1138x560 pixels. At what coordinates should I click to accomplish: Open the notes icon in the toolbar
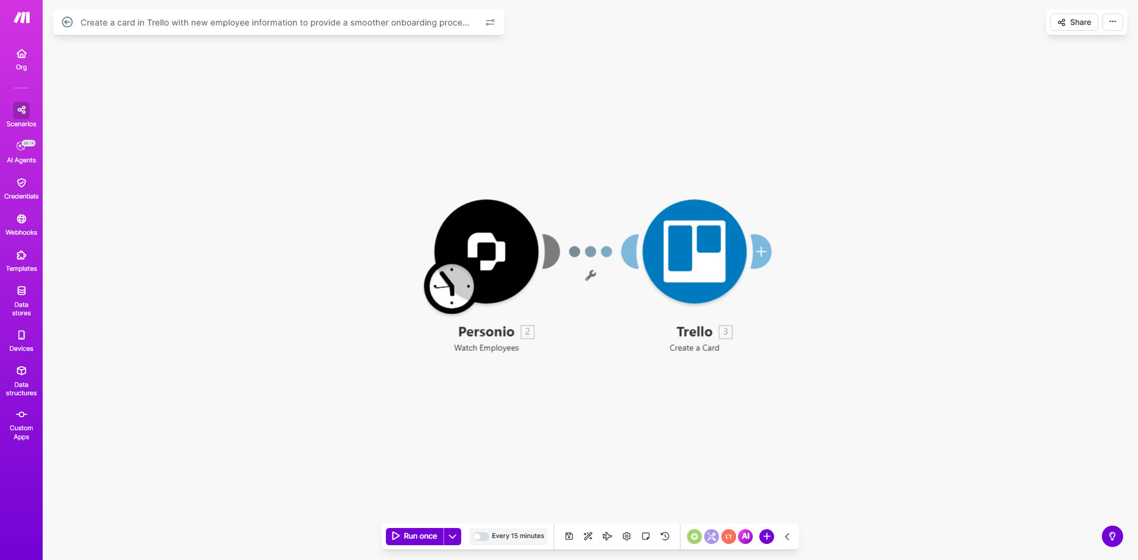(x=646, y=536)
